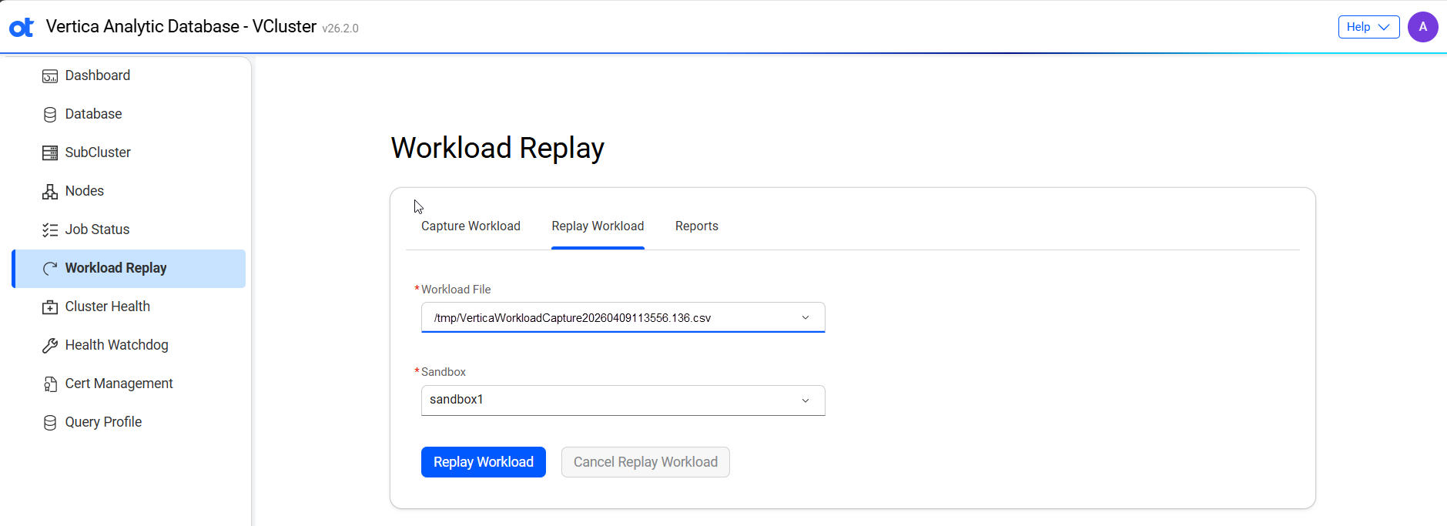Viewport: 1447px width, 526px height.
Task: Click the Job Status checklist icon
Action: click(x=50, y=229)
